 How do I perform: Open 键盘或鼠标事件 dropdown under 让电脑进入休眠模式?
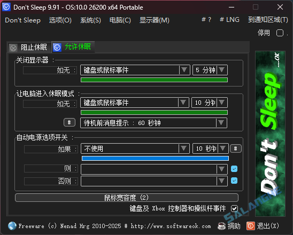135,103
